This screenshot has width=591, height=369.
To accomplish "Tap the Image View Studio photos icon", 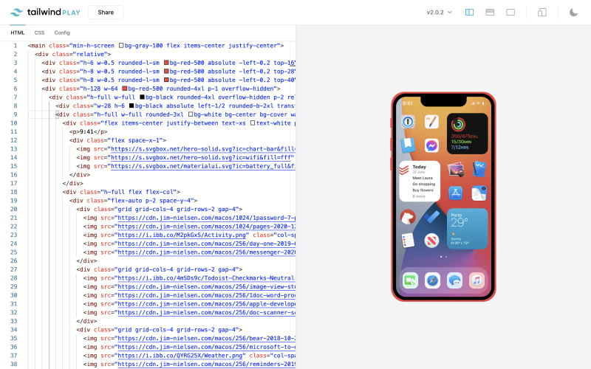I will [x=455, y=170].
